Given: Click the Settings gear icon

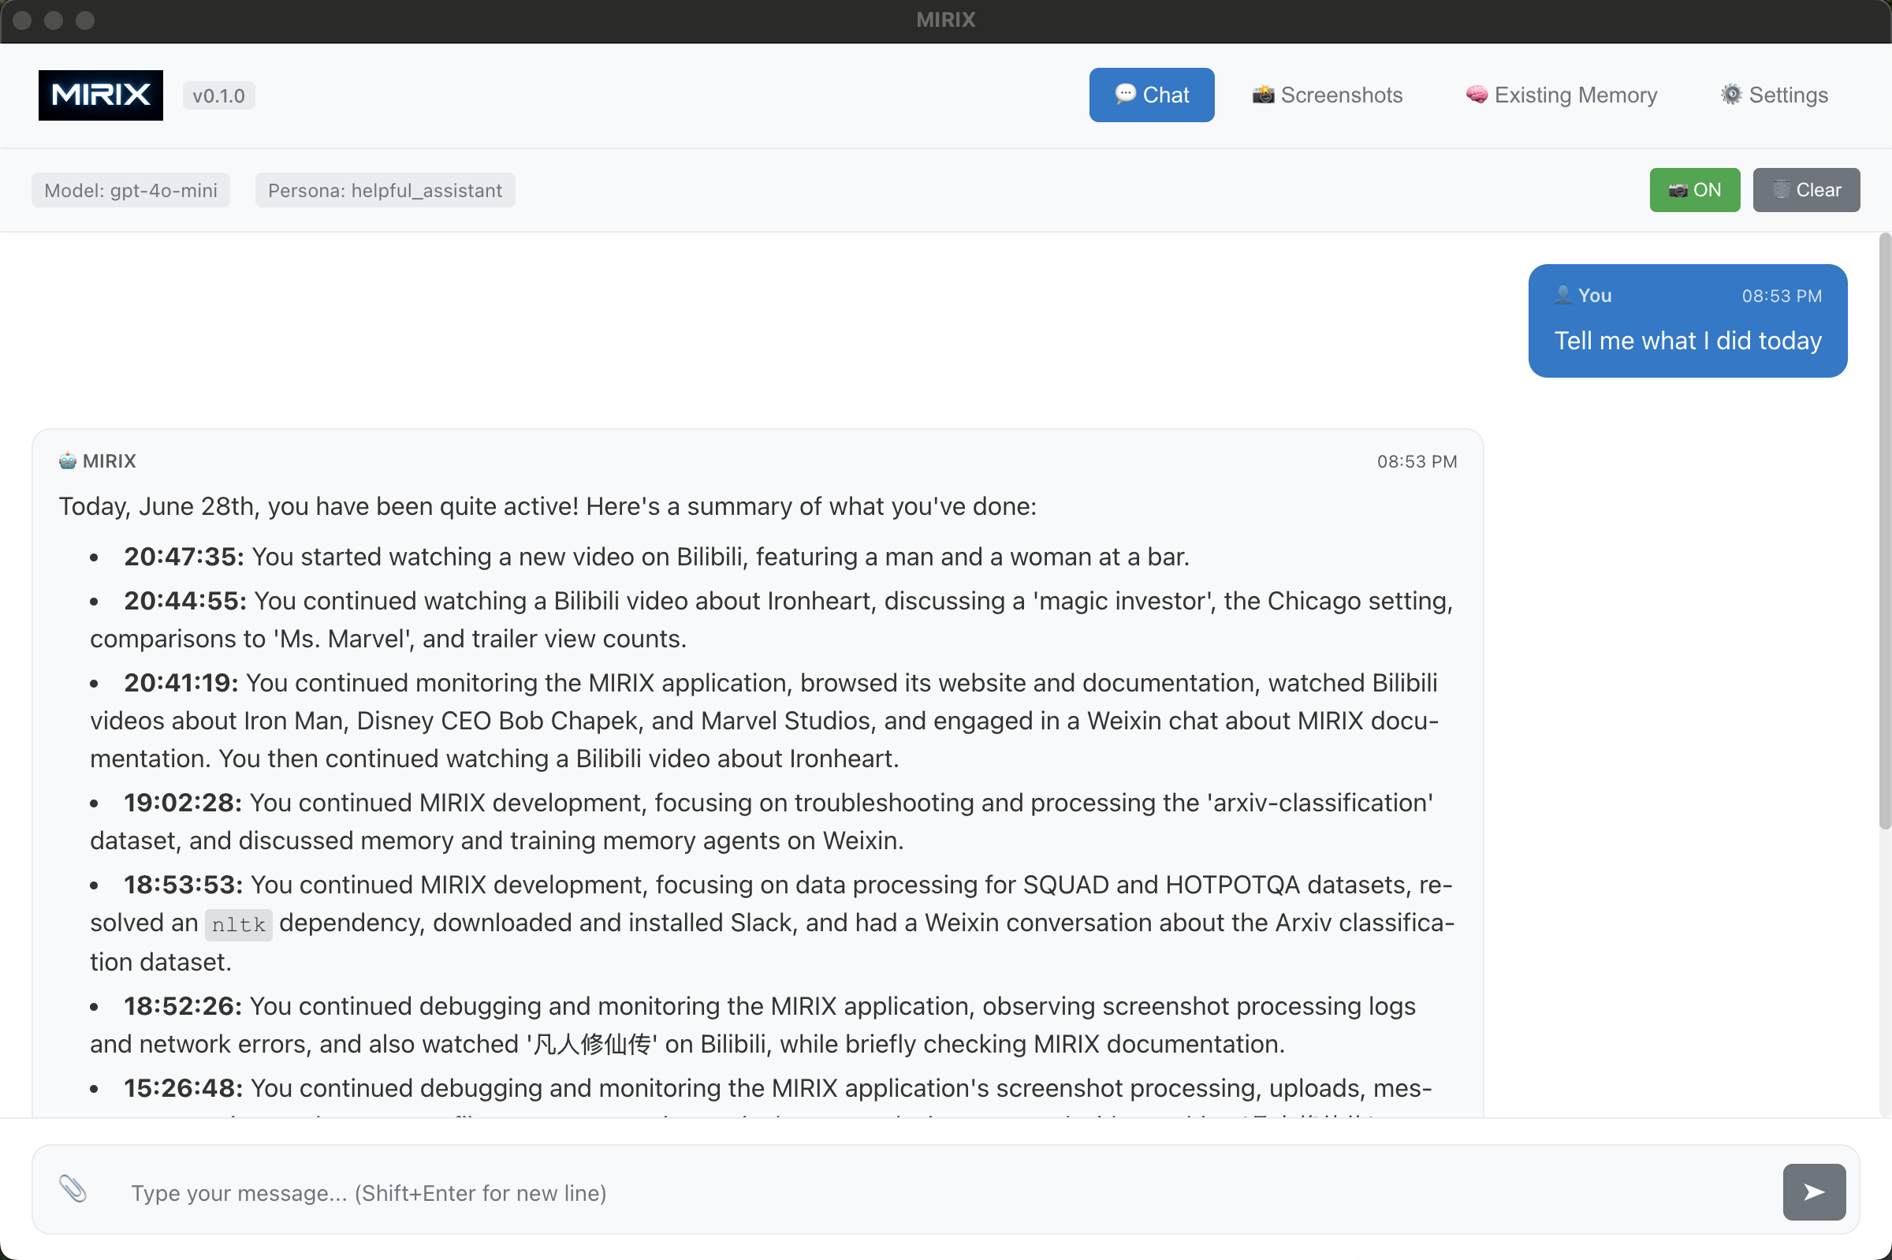Looking at the screenshot, I should pyautogui.click(x=1730, y=95).
